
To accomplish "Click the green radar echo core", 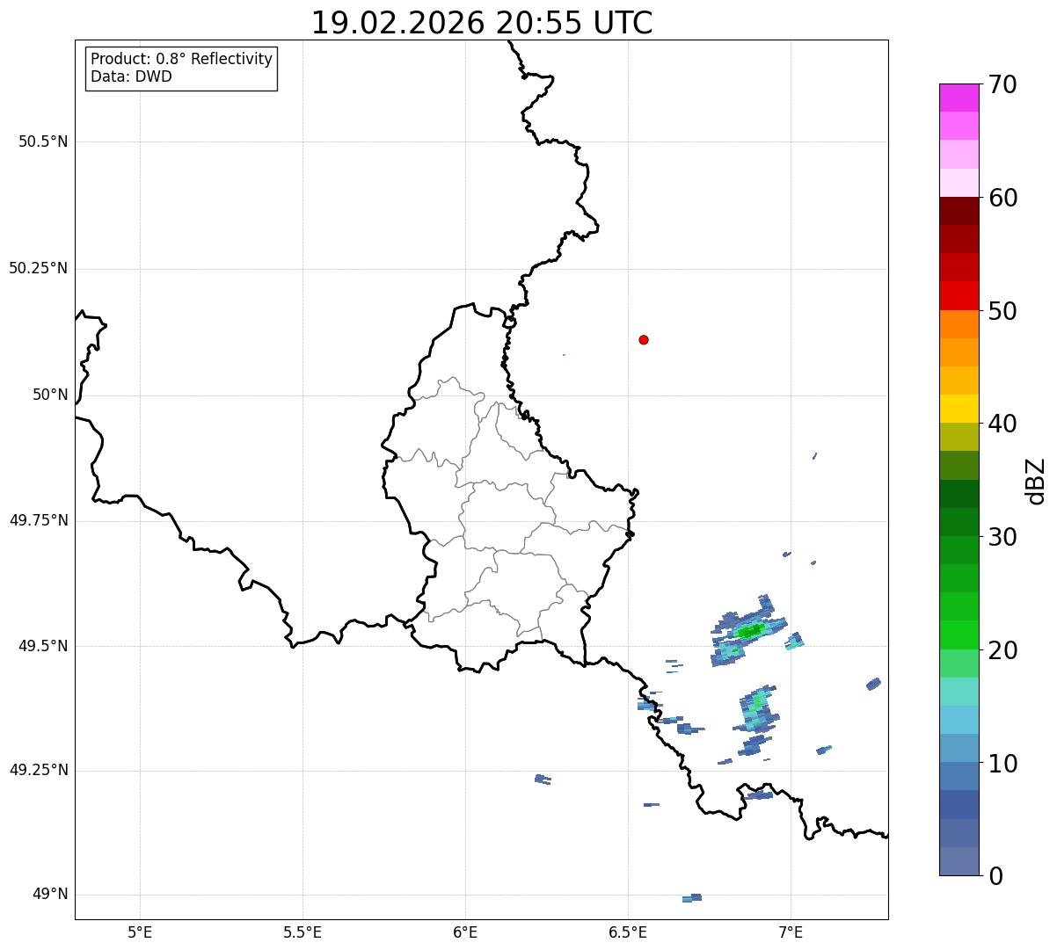I will (750, 631).
